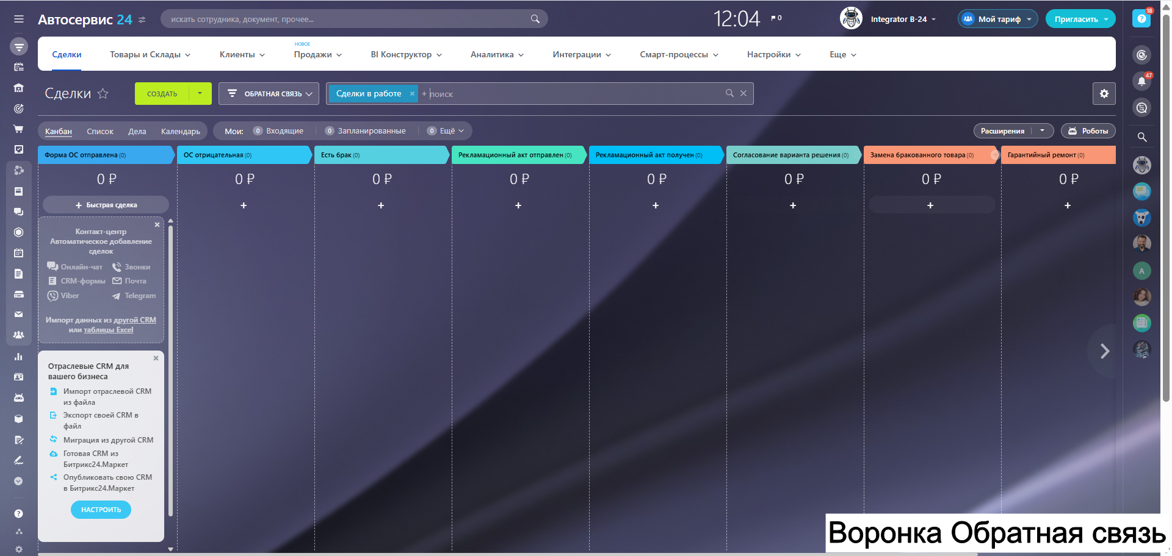Image resolution: width=1172 pixels, height=556 pixels.
Task: Open the Сделки tab in top menu
Action: coord(67,54)
